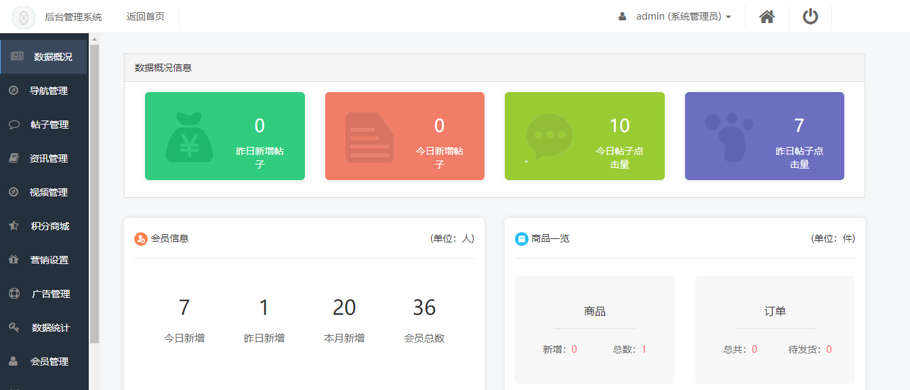Click the gift icon beside 营销设置
This screenshot has height=390, width=910.
[14, 260]
